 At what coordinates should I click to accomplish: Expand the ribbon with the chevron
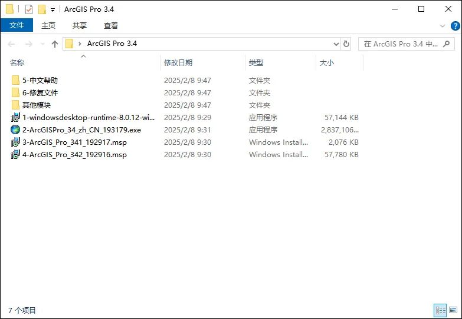[443, 26]
